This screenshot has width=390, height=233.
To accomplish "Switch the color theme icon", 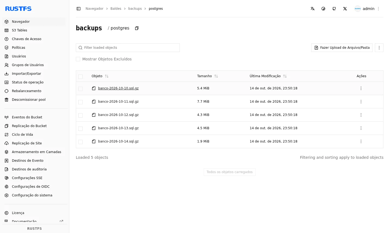I will click(x=323, y=9).
